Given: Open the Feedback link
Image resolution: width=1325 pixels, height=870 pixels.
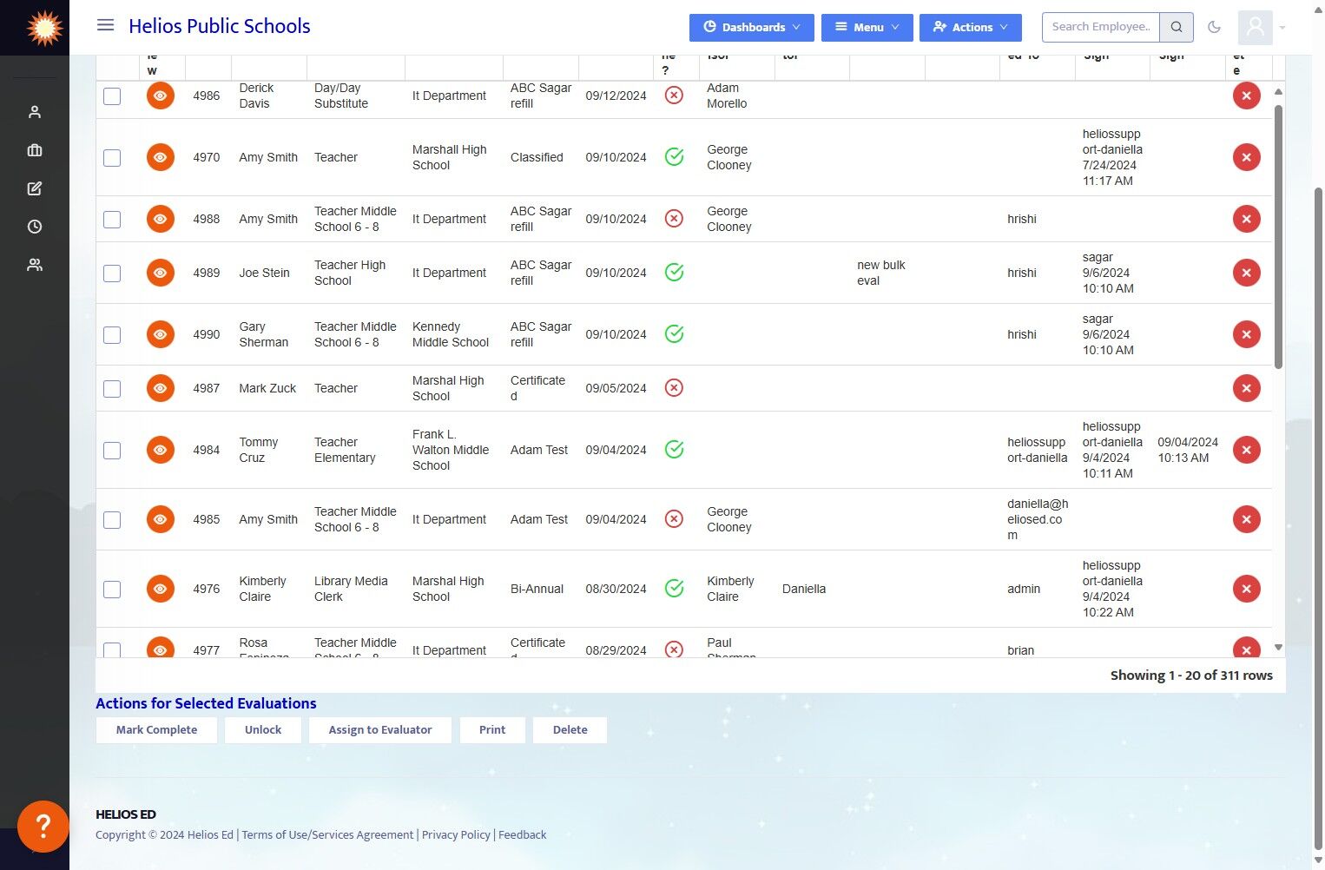Looking at the screenshot, I should point(523,834).
